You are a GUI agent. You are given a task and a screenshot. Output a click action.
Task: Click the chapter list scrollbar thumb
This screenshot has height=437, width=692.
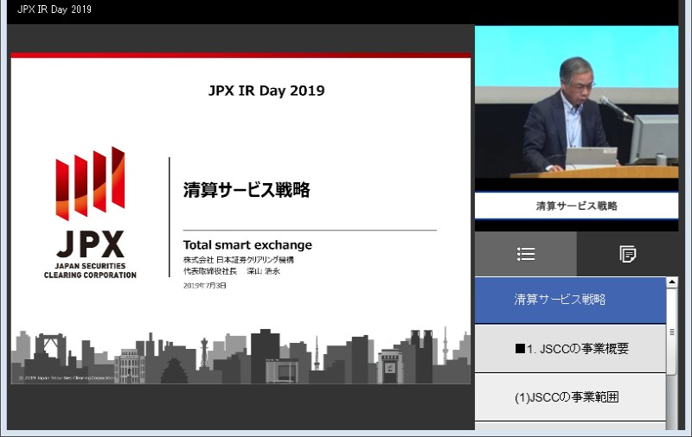click(672, 332)
